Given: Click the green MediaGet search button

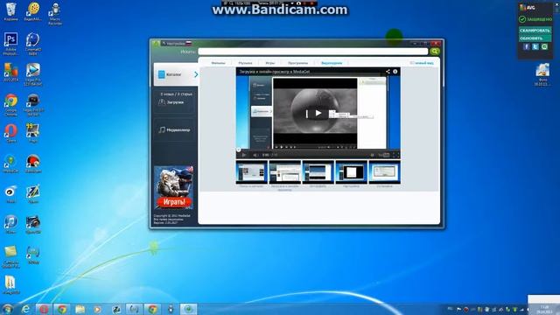Looking at the screenshot, I should 435,52.
